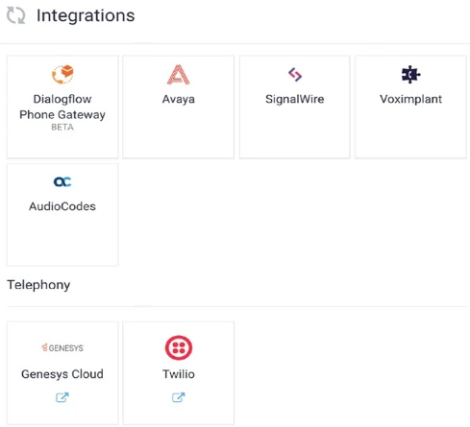Open external link icon under Genesys Cloud
The image size is (470, 427).
point(62,397)
